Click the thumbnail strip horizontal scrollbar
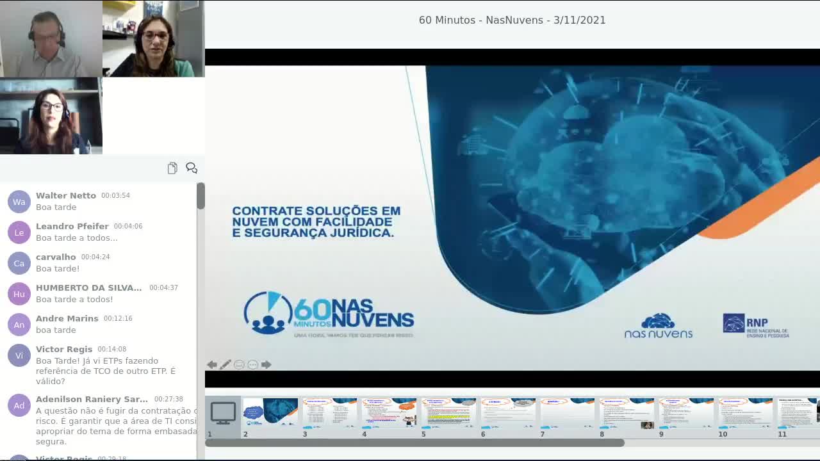 [414, 442]
